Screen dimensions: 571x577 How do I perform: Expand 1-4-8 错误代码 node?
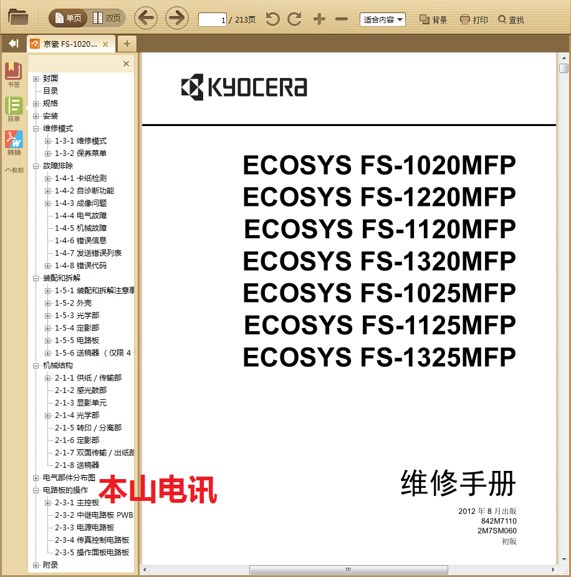coord(47,266)
